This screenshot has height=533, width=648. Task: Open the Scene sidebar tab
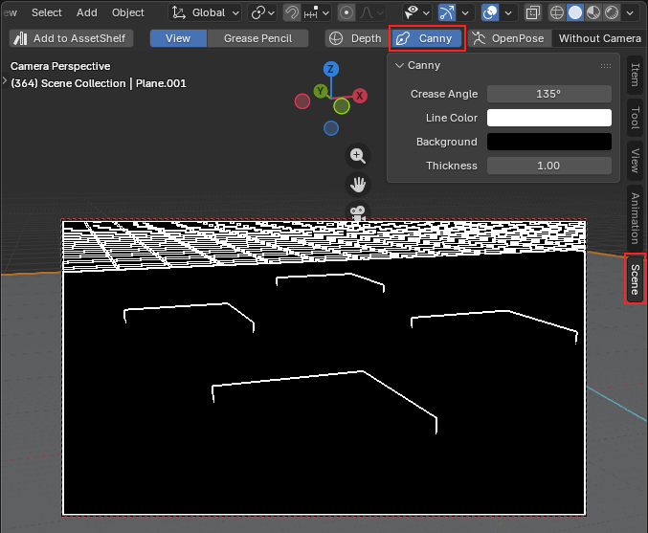tap(636, 278)
